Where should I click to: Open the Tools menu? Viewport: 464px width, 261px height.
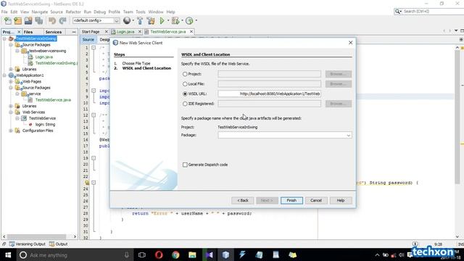click(x=141, y=12)
